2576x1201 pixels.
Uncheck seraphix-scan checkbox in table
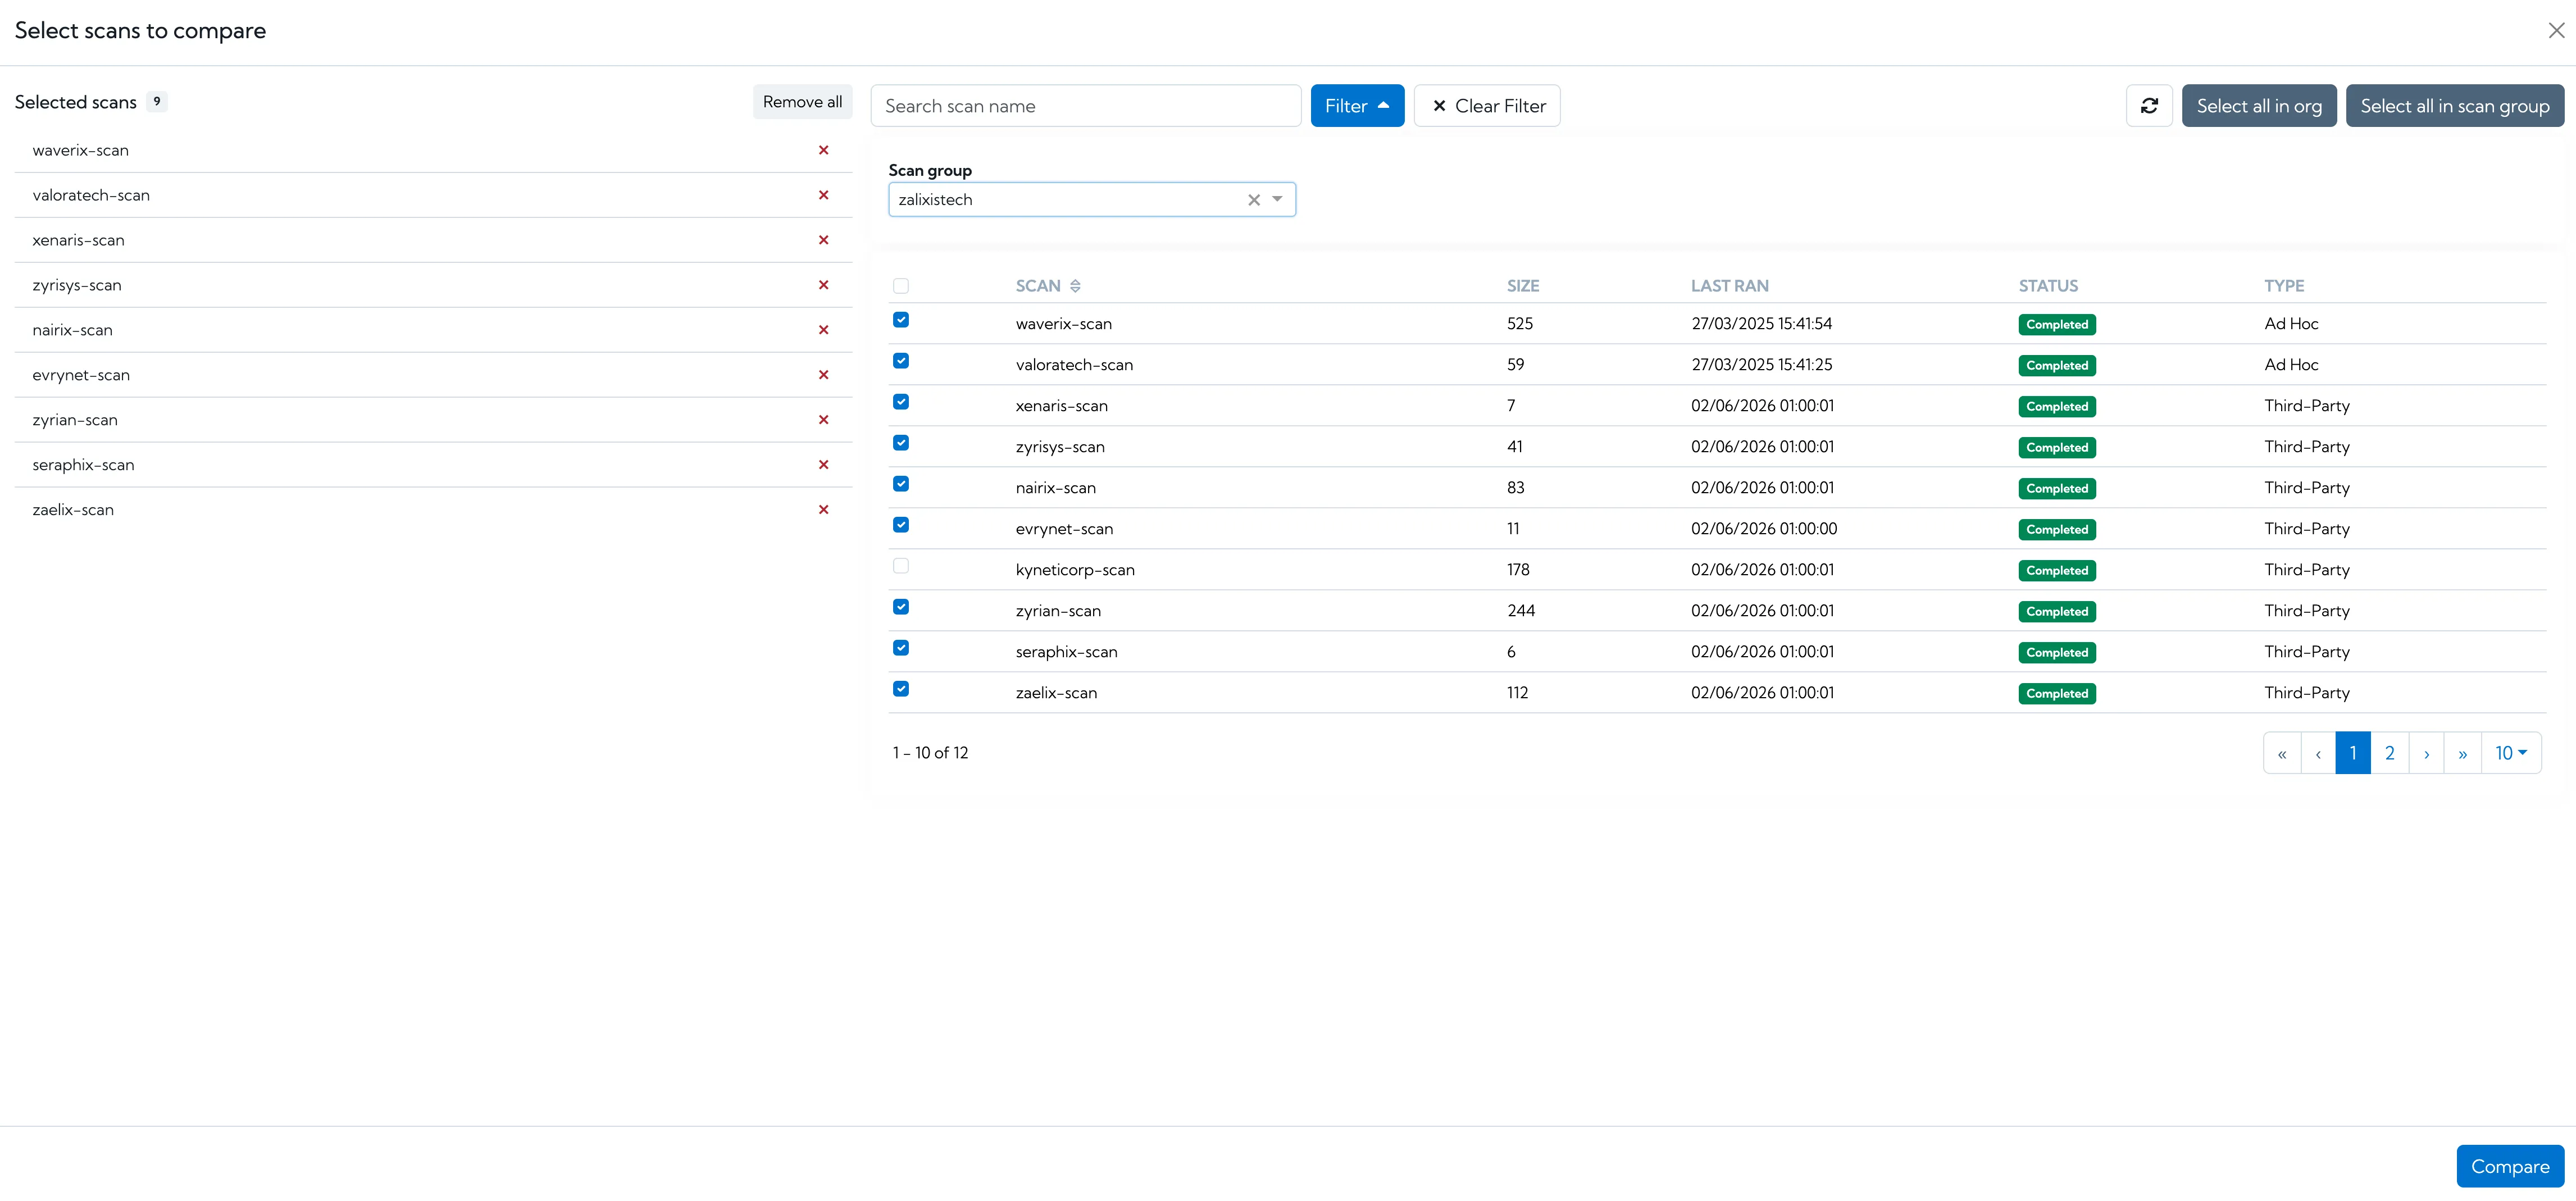click(x=901, y=648)
